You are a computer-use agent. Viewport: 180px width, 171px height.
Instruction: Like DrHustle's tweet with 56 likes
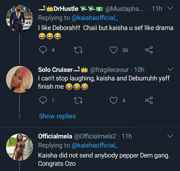[114, 50]
